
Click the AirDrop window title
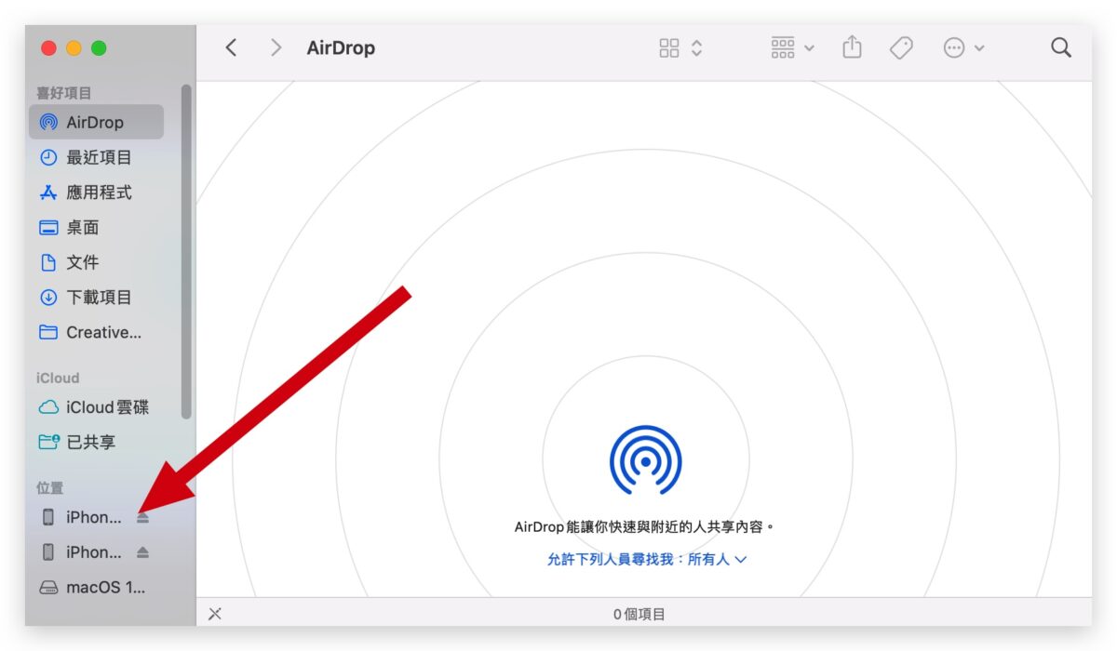point(341,48)
